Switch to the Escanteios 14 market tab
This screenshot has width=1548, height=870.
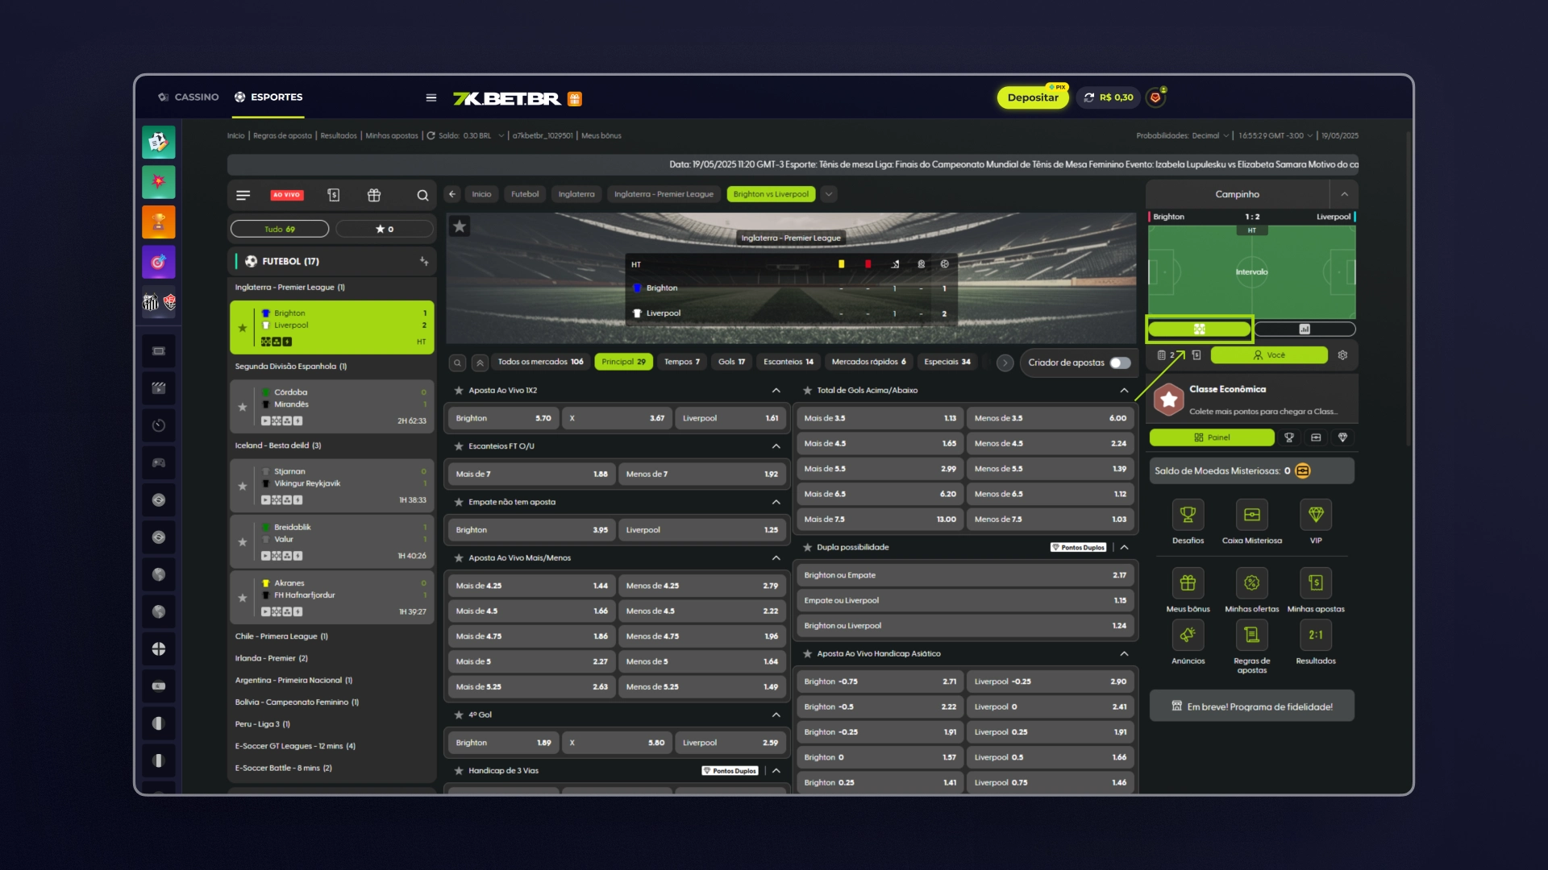pyautogui.click(x=788, y=362)
